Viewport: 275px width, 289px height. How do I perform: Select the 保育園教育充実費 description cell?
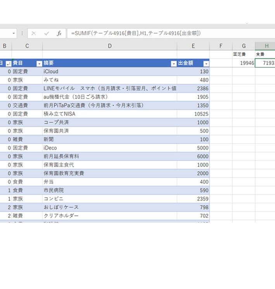[x=110, y=173]
